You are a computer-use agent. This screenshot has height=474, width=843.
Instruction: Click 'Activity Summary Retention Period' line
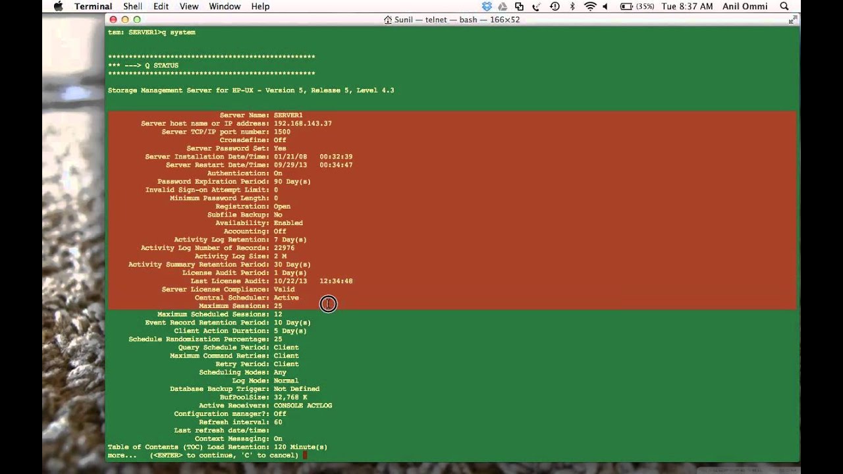[219, 265]
